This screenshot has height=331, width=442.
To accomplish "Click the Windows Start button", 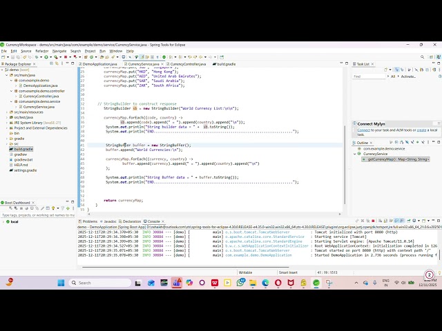I will (x=61, y=283).
